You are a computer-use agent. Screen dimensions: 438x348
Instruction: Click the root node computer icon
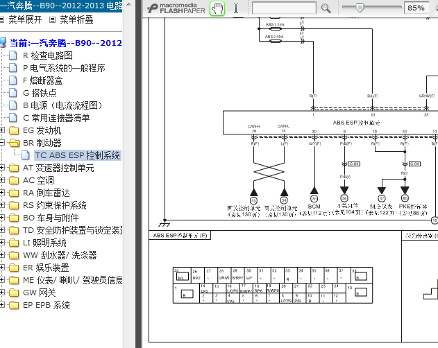(x=3, y=43)
